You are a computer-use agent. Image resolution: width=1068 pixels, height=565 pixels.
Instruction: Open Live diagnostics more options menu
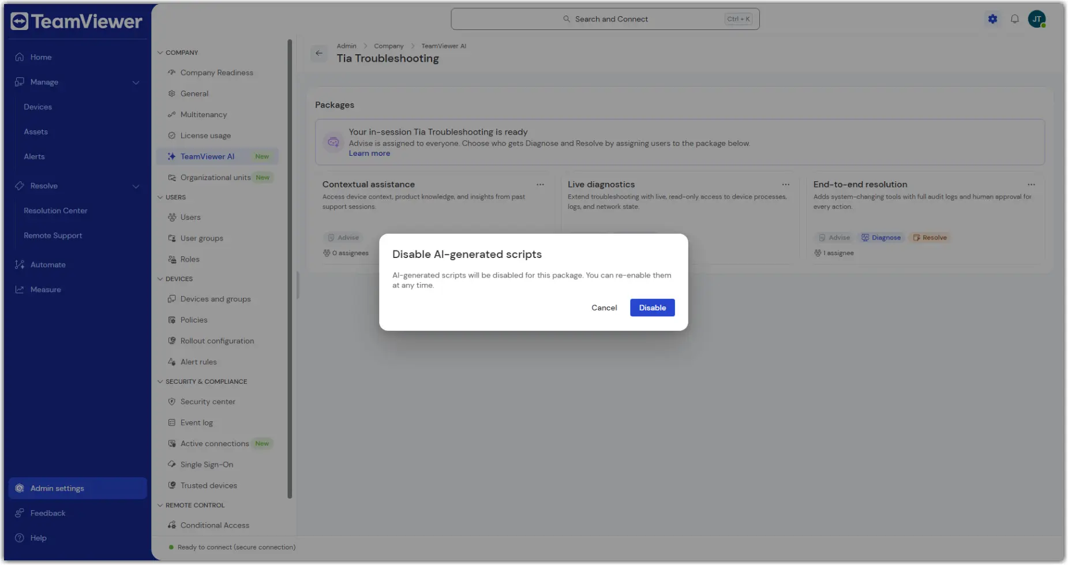click(x=785, y=185)
